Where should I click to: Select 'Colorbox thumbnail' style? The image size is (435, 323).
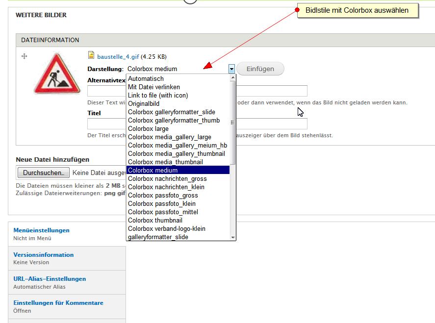pos(155,220)
